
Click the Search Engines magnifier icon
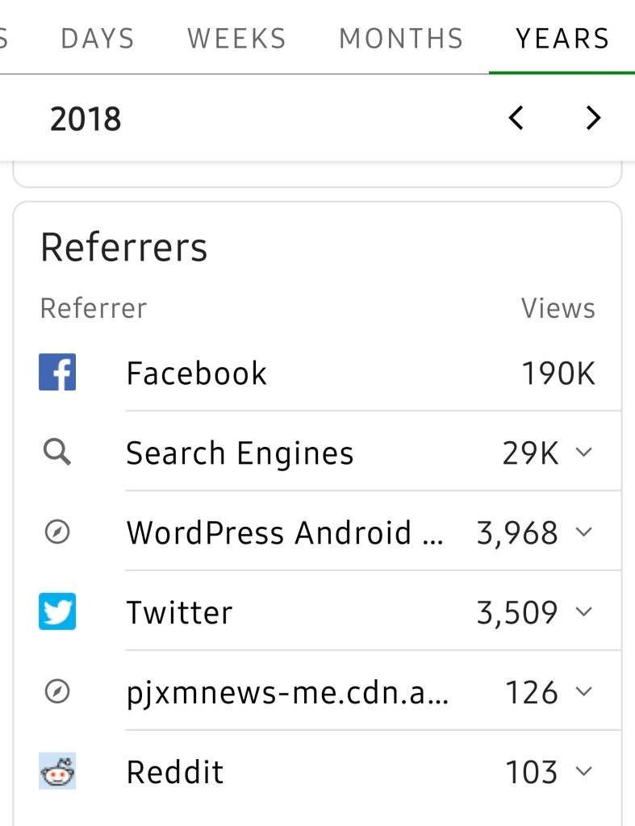57,453
